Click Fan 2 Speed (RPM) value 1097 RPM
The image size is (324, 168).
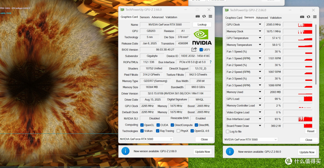(273, 72)
